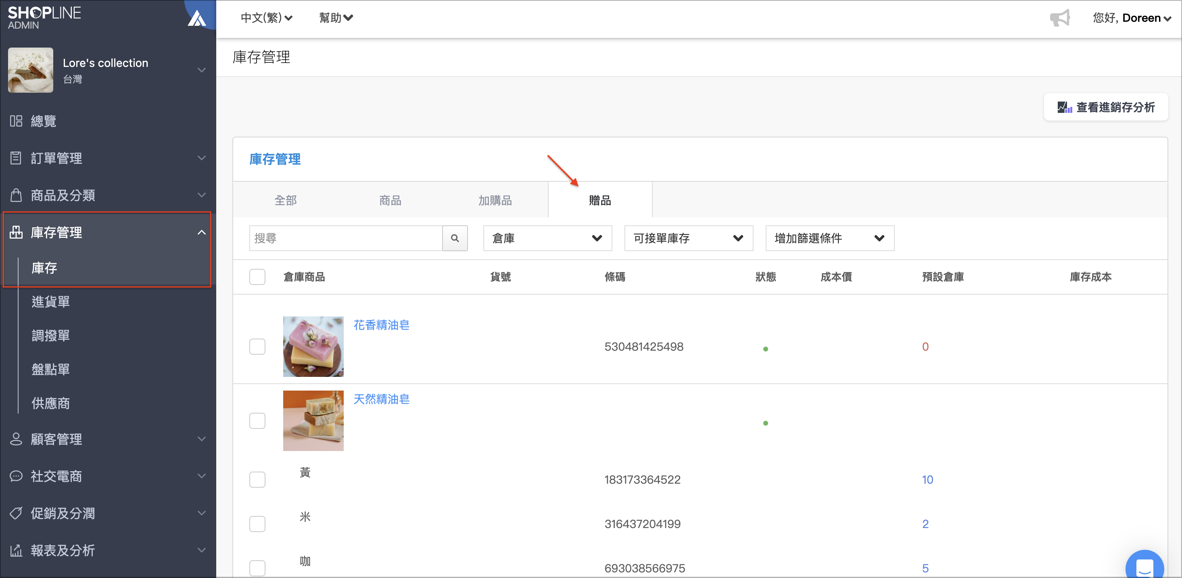1182x578 pixels.
Task: Click the triangular app logo icon
Action: pos(197,18)
